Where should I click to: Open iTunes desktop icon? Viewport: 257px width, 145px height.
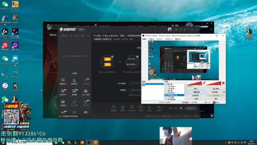coord(5,87)
